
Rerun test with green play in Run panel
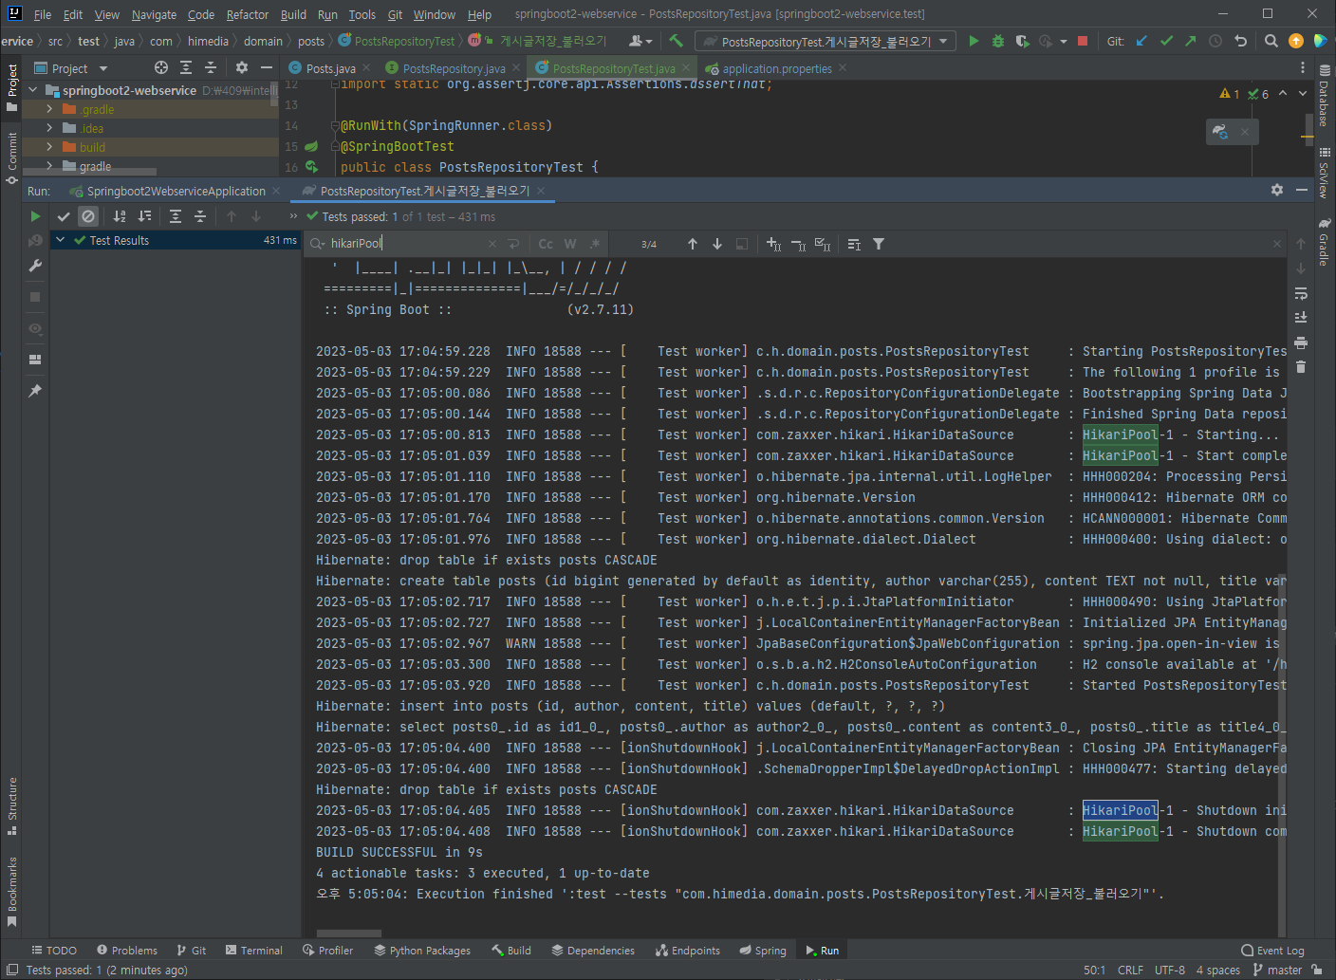coord(35,216)
